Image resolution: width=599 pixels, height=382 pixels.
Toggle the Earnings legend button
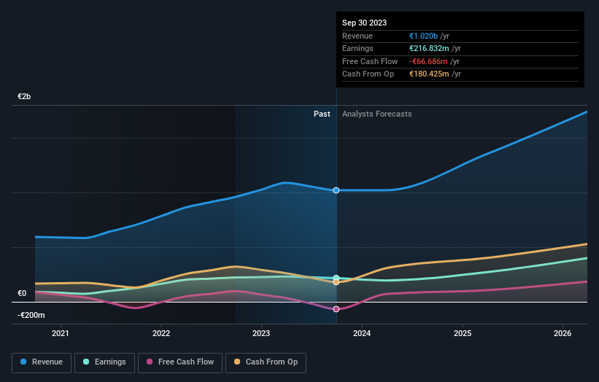tap(104, 362)
